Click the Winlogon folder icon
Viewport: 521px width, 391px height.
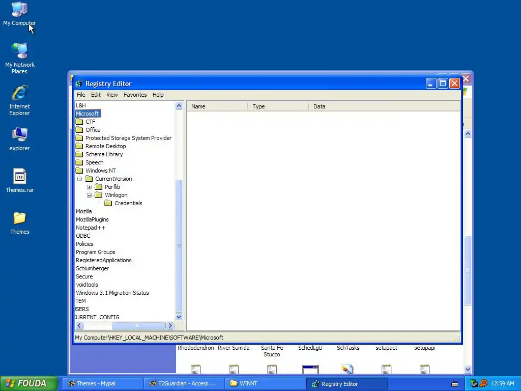point(98,195)
